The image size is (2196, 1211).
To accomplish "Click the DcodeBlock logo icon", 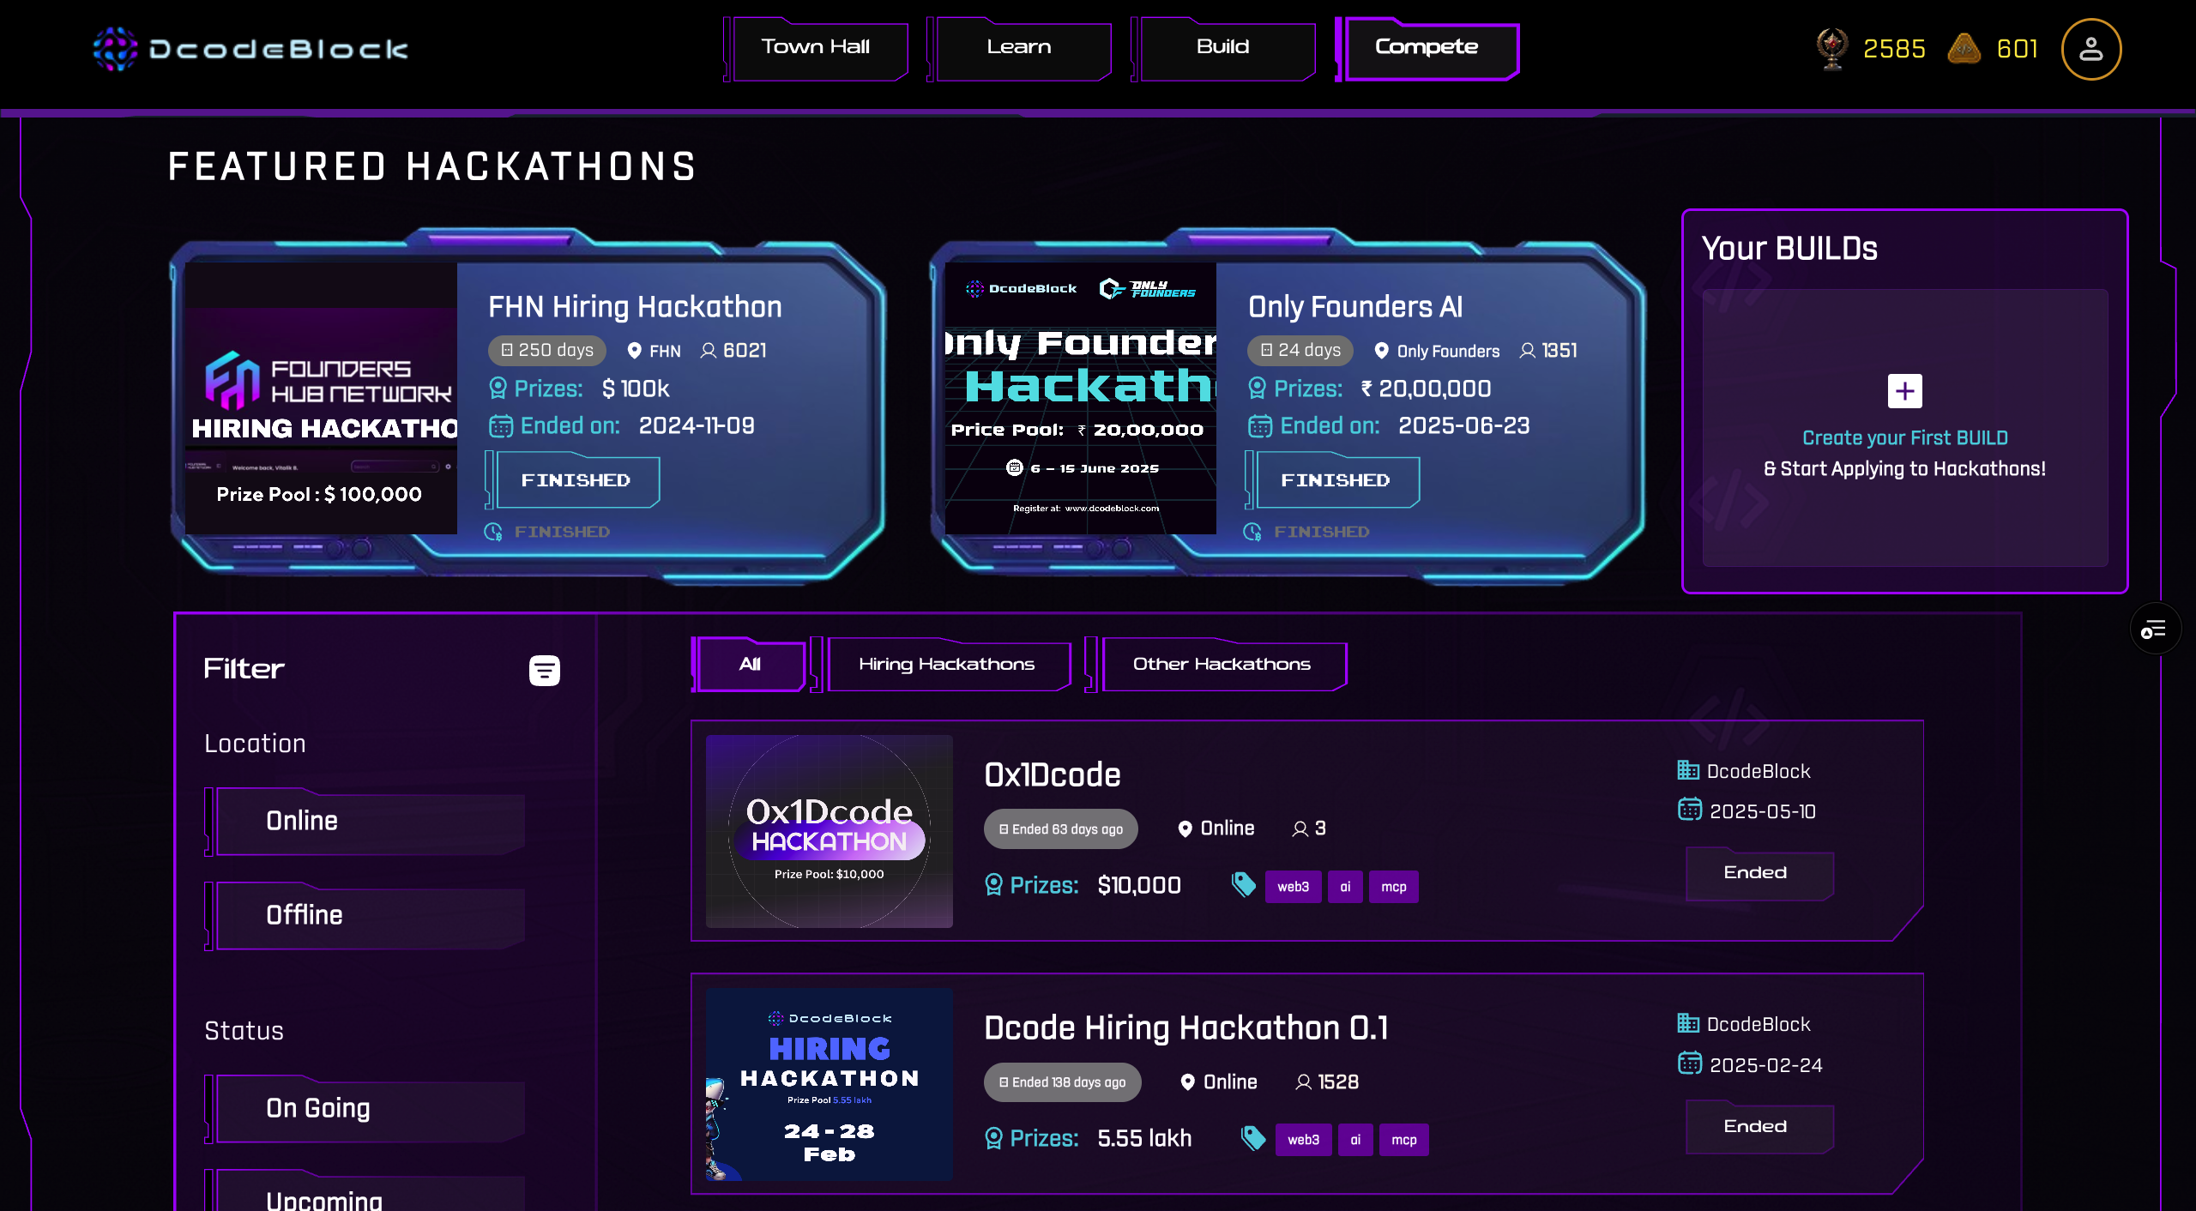I will pyautogui.click(x=115, y=49).
